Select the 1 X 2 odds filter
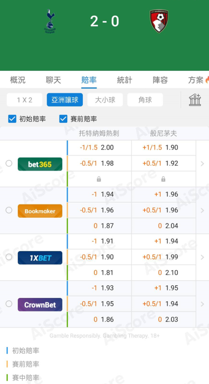 pos(24,100)
